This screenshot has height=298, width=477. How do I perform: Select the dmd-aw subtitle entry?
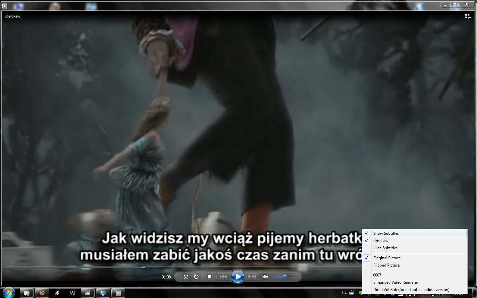(x=415, y=241)
